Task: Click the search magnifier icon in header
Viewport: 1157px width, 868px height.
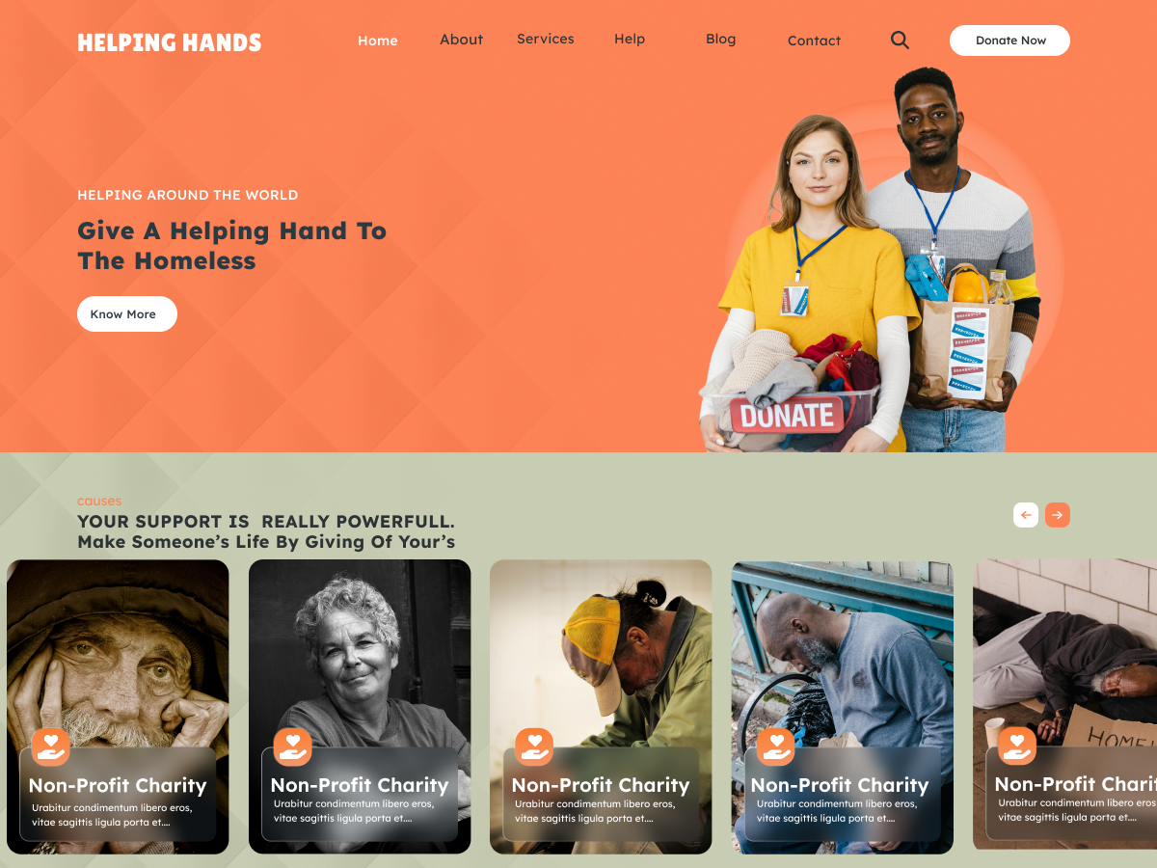Action: (900, 40)
